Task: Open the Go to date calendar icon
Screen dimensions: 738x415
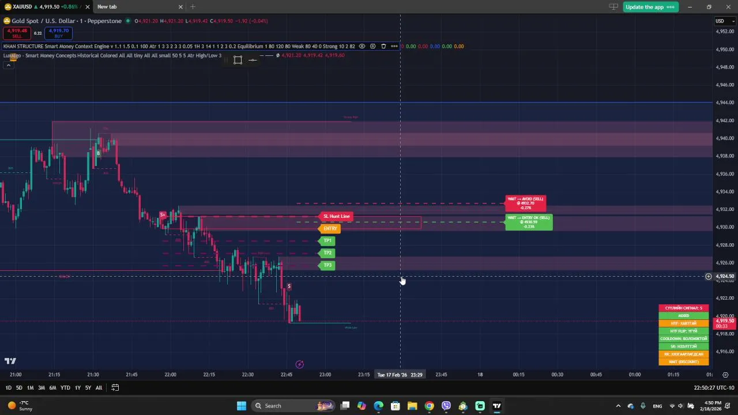Action: [x=115, y=388]
